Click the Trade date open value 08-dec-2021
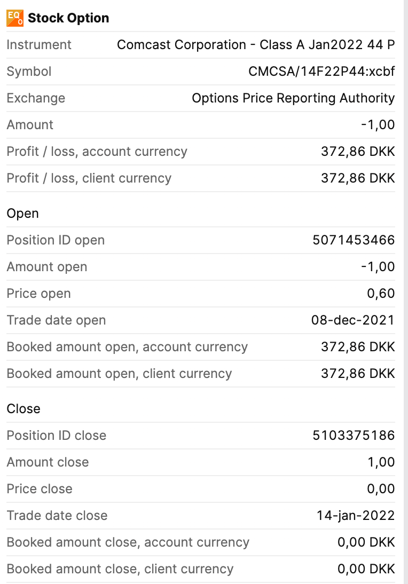The height and width of the screenshot is (584, 408). click(353, 320)
